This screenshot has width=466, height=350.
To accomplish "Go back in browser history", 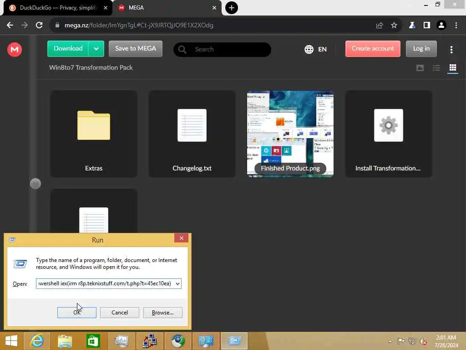I will point(10,26).
